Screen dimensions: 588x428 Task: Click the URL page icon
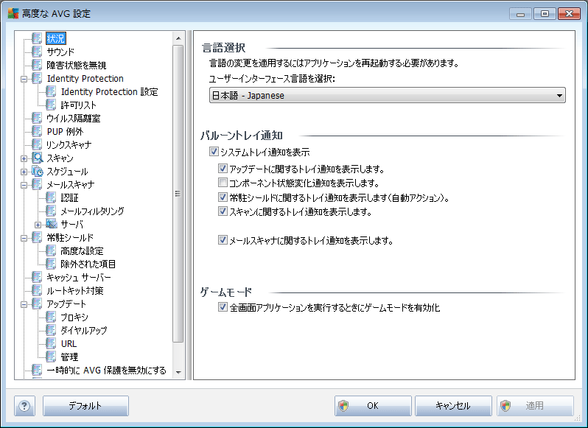point(51,344)
